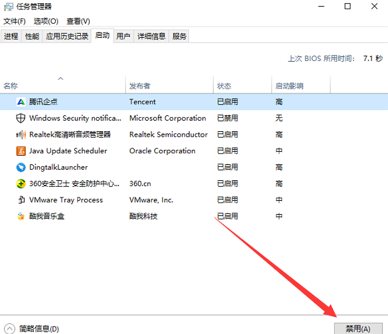
Task: Minimize the Task Manager window
Action: coord(321,7)
